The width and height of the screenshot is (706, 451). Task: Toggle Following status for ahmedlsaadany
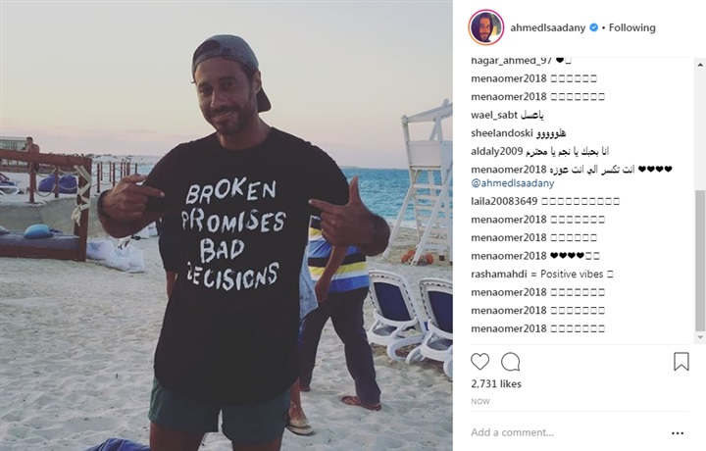tap(632, 27)
